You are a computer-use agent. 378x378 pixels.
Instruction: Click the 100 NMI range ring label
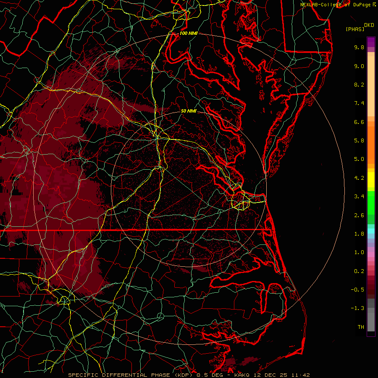[189, 33]
